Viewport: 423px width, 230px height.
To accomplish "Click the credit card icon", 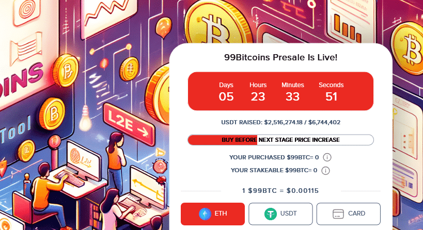I will point(338,214).
